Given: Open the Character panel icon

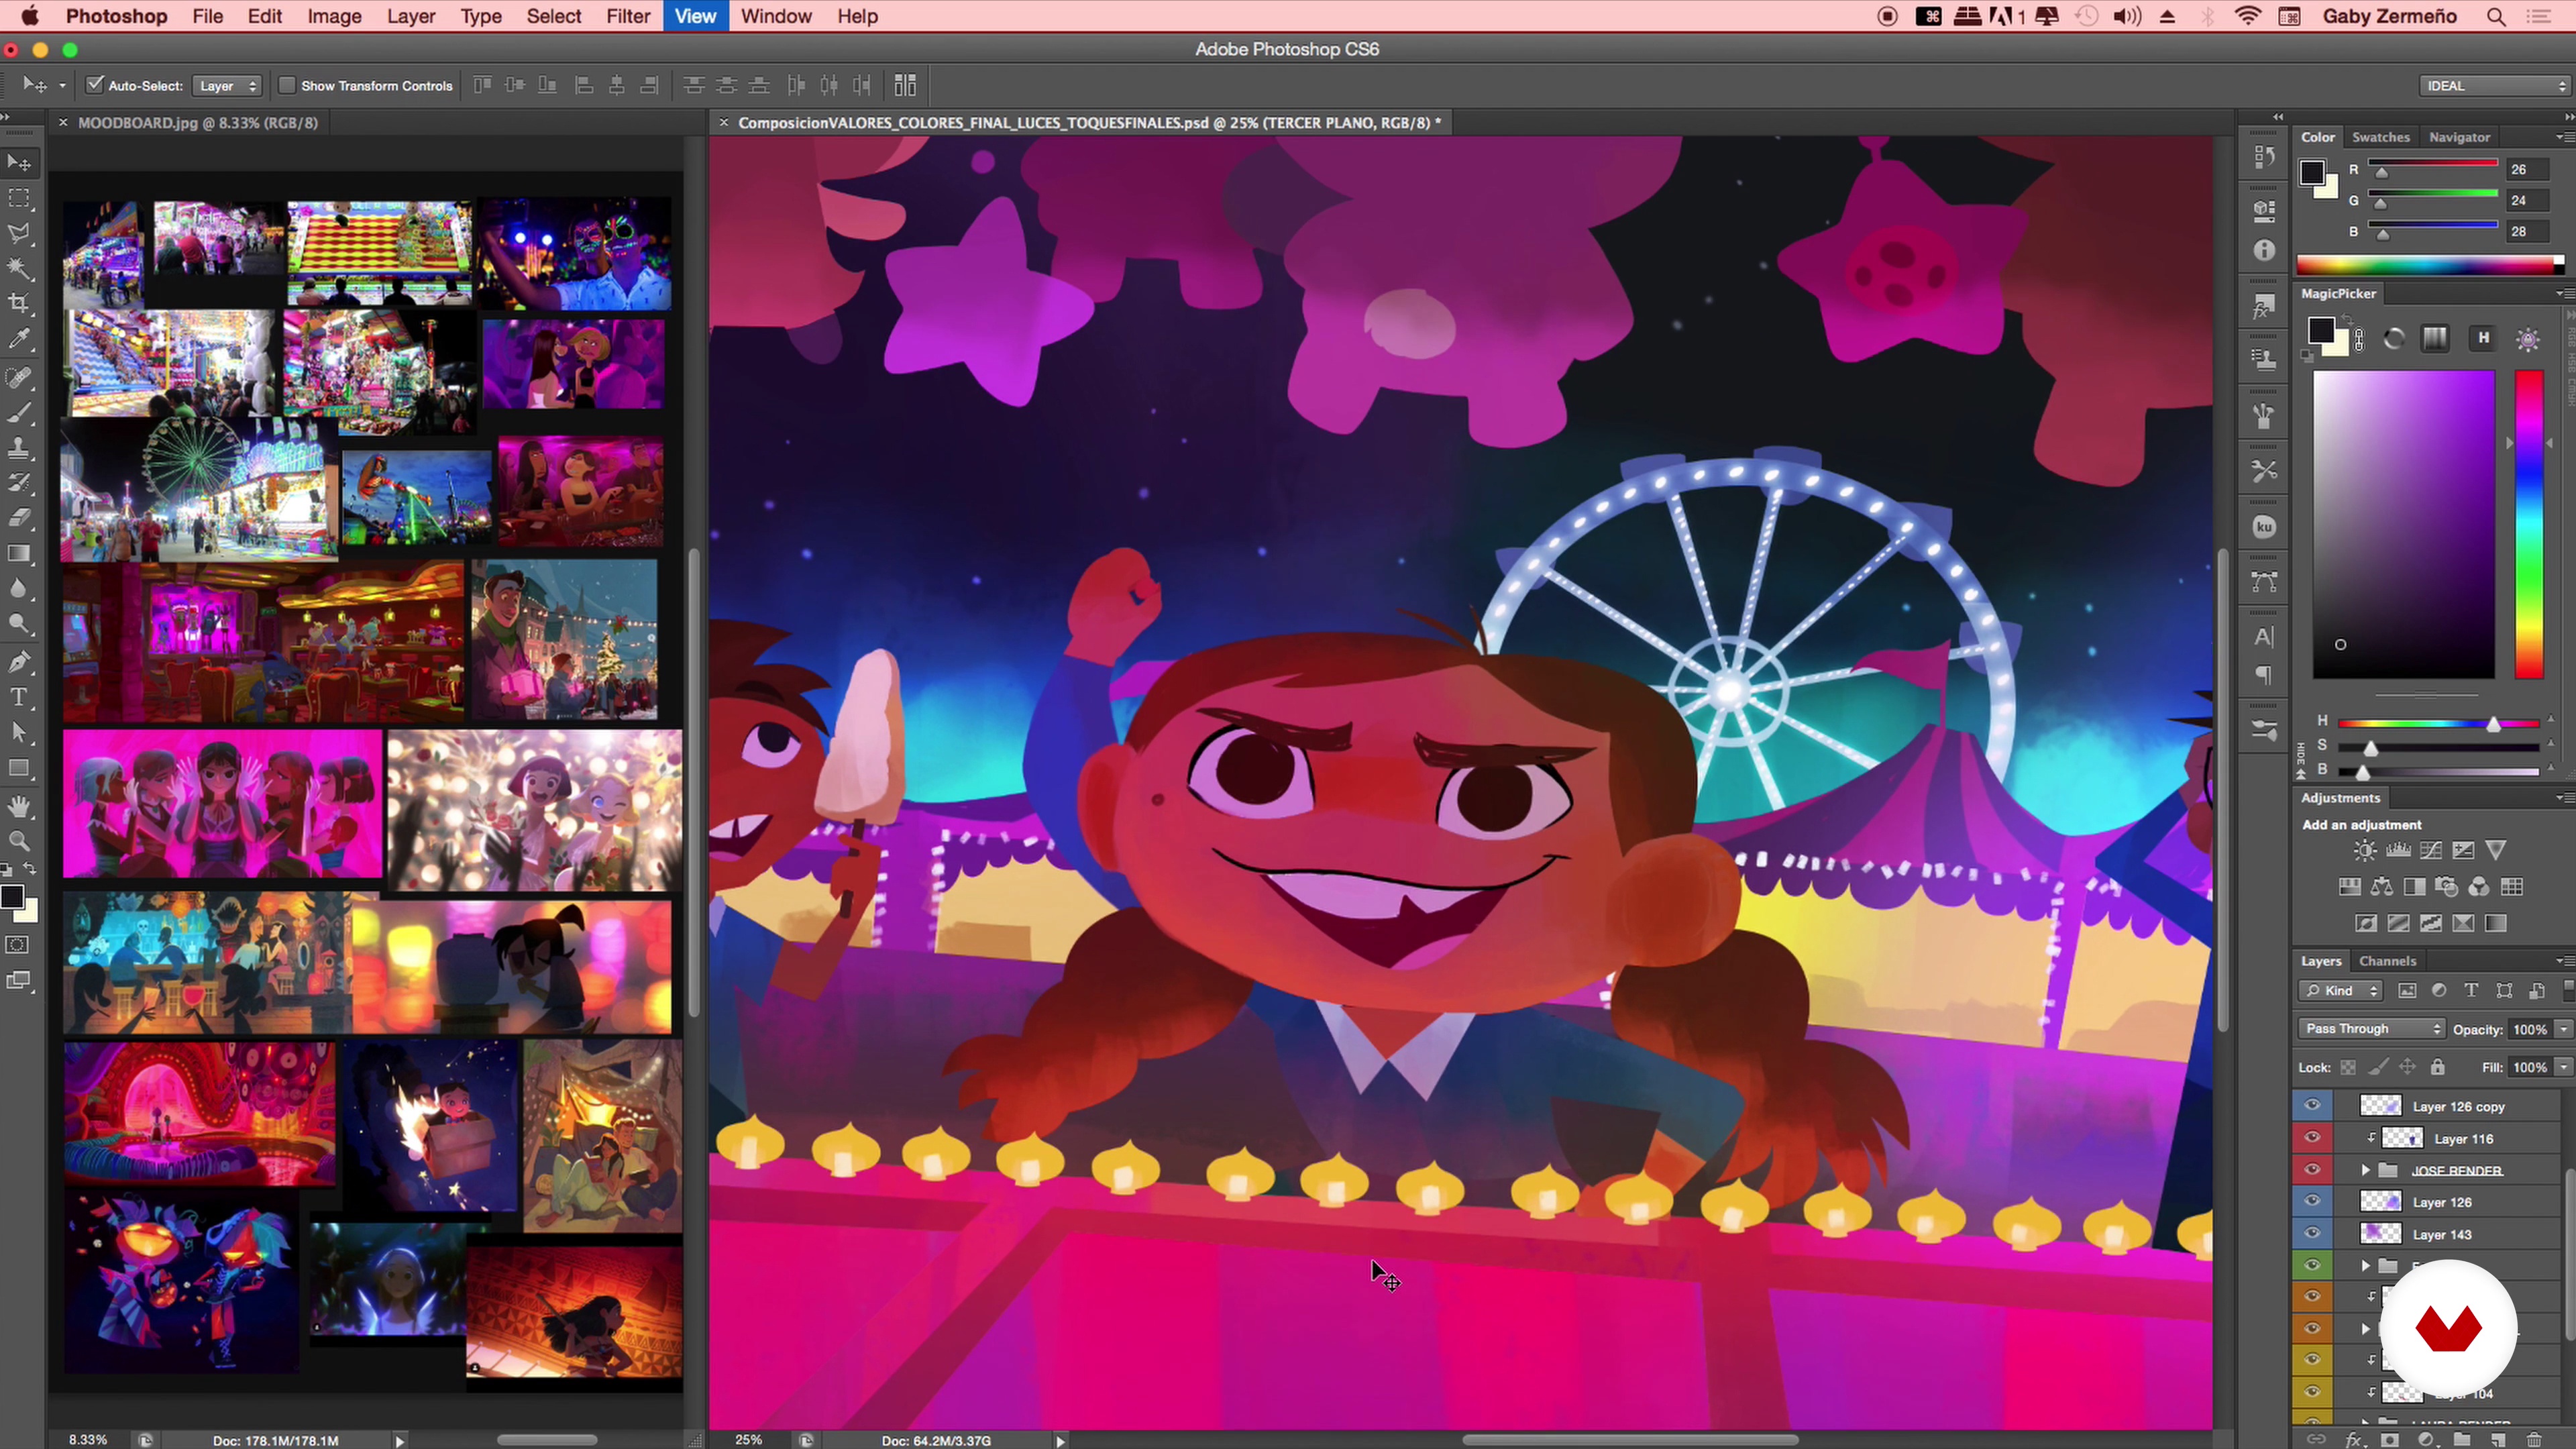Looking at the screenshot, I should point(2265,637).
